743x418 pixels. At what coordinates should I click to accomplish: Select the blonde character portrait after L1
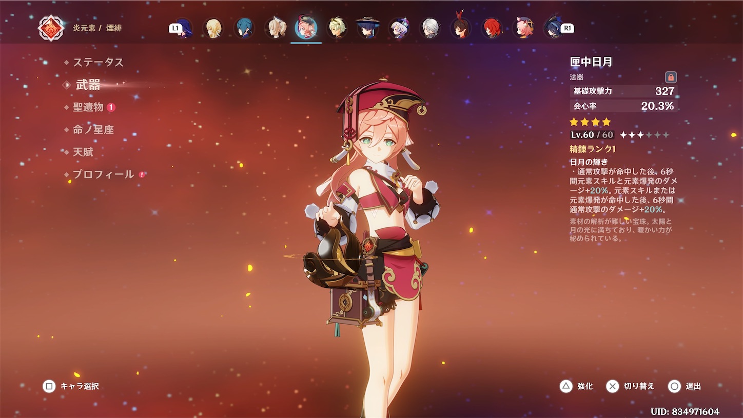tap(214, 28)
